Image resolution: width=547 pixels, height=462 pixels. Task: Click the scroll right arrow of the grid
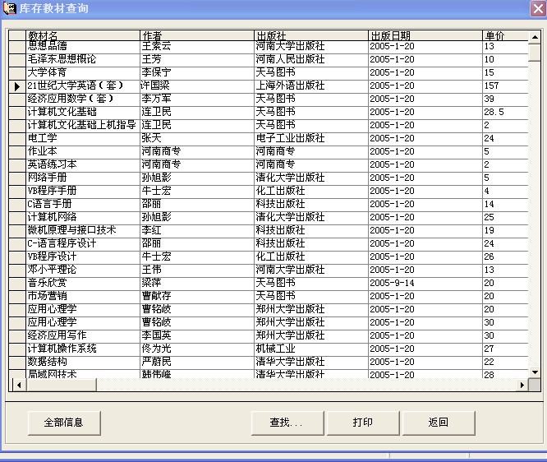pyautogui.click(x=522, y=385)
